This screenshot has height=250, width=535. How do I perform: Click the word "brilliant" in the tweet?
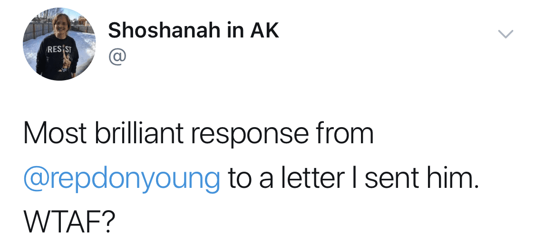pos(139,134)
